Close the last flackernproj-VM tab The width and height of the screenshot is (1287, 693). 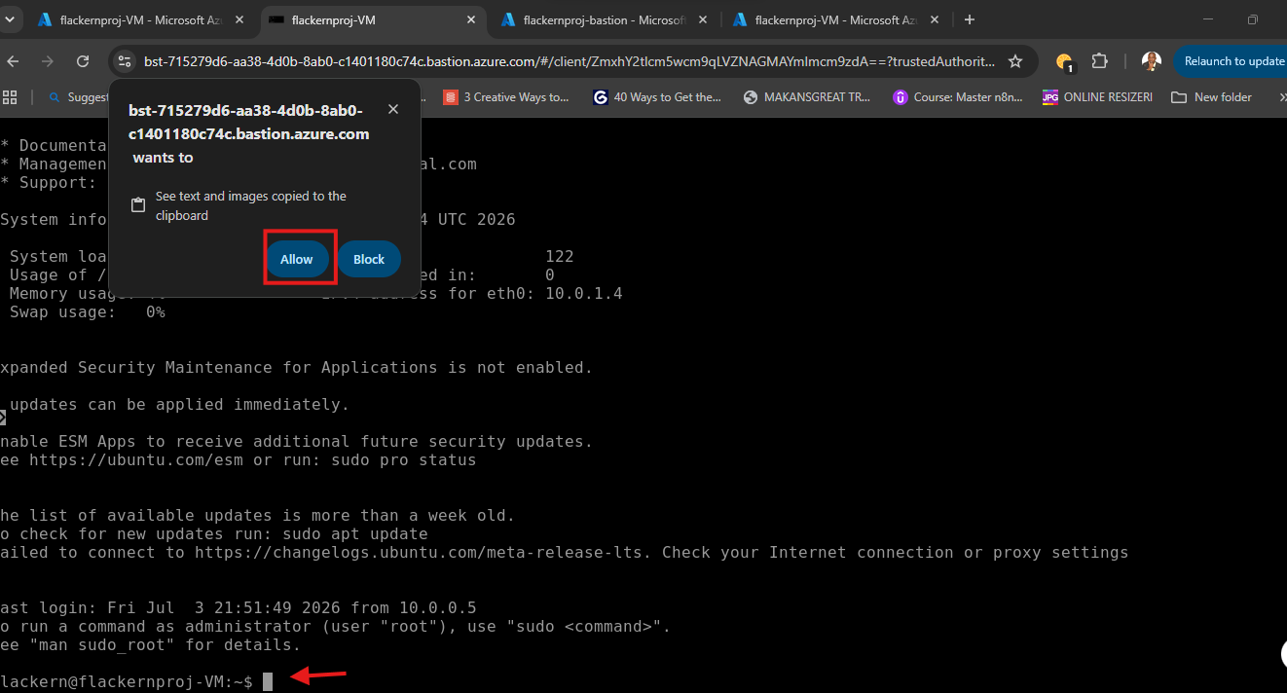click(x=935, y=19)
